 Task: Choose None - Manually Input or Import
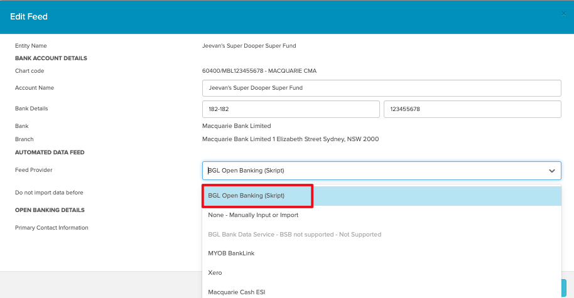click(x=381, y=215)
